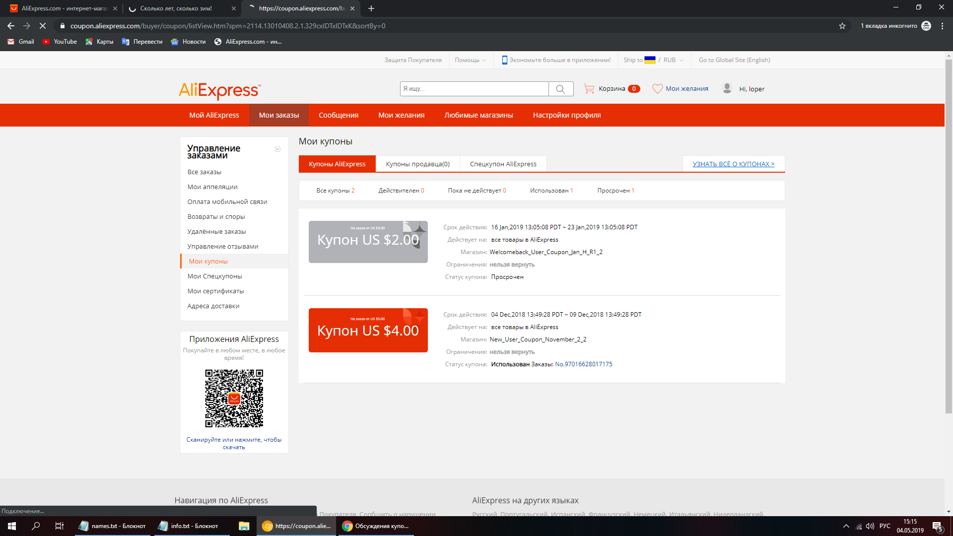Filter by Все купоны 2
This screenshot has height=536, width=953.
(336, 191)
